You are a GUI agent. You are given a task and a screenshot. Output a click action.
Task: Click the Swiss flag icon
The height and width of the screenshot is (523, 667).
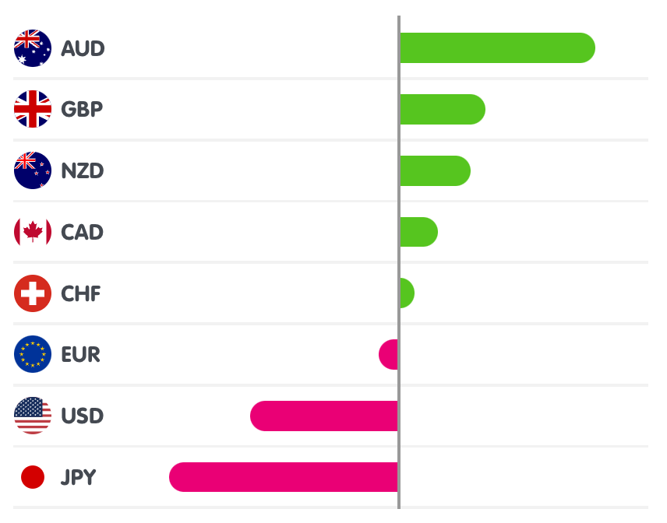tap(33, 293)
